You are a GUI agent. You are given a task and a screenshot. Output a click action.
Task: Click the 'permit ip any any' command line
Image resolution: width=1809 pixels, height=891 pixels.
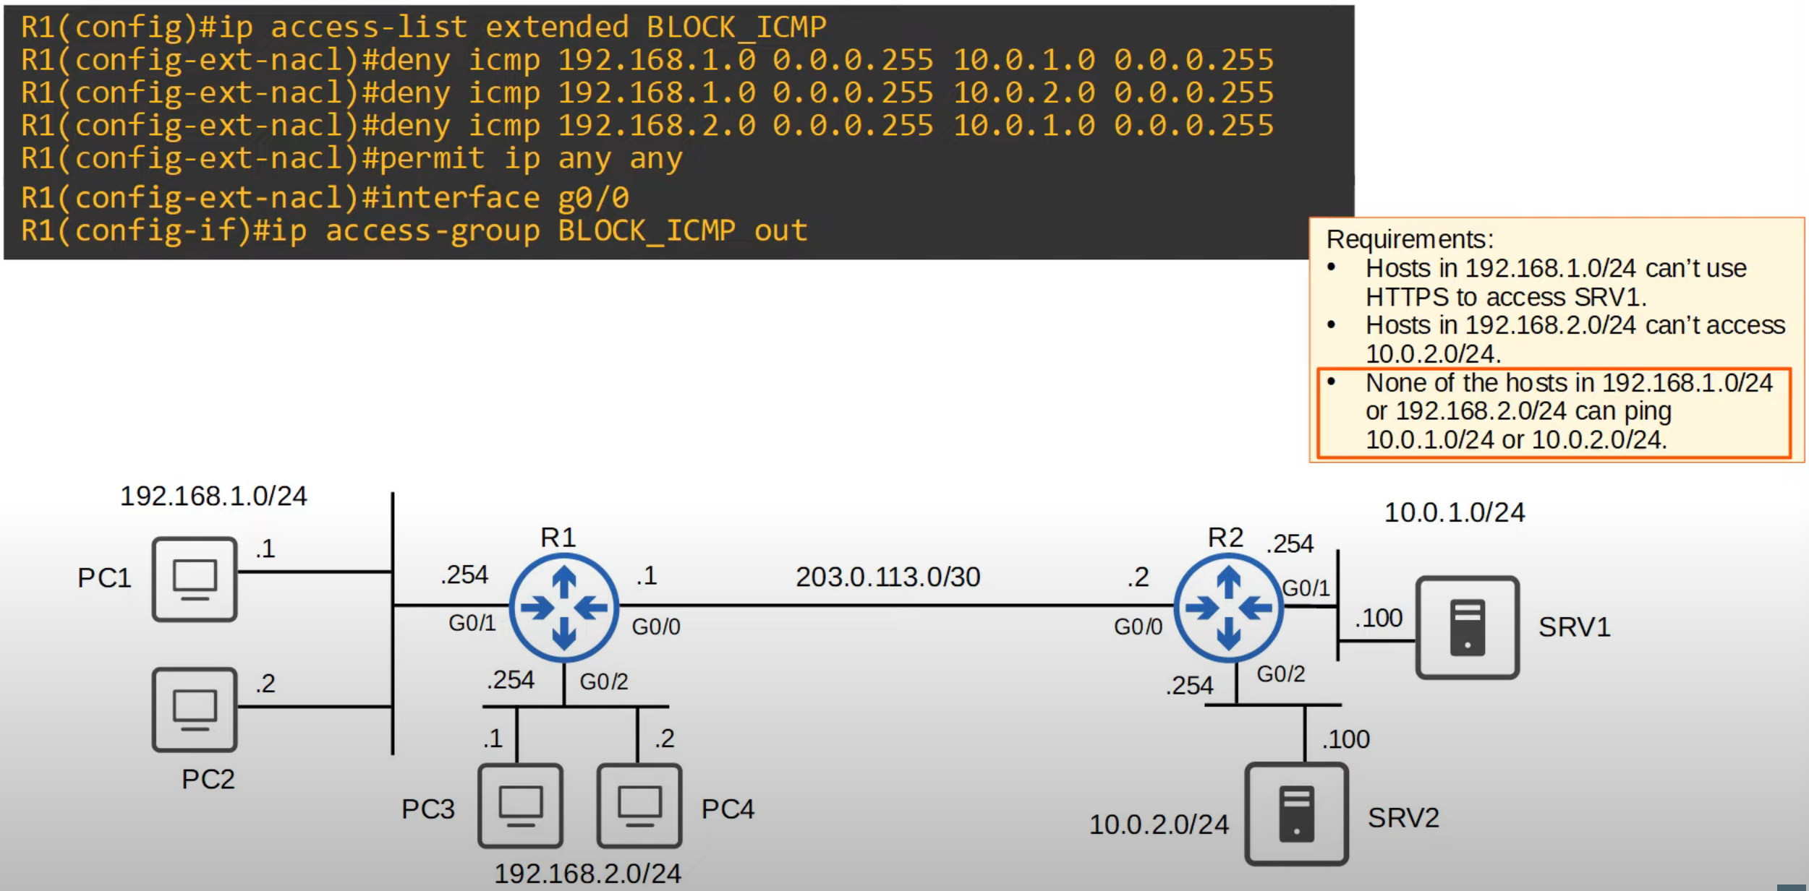pyautogui.click(x=352, y=158)
